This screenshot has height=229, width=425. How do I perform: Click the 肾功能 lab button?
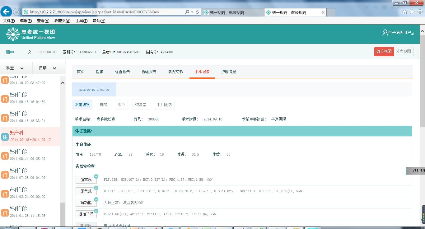[86, 203]
